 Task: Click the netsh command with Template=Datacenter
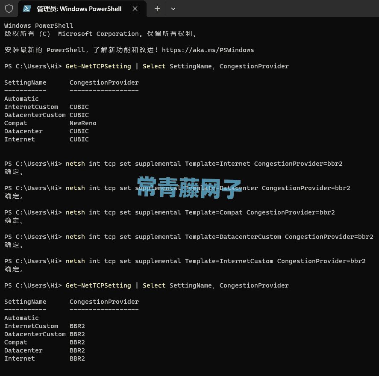(177, 188)
